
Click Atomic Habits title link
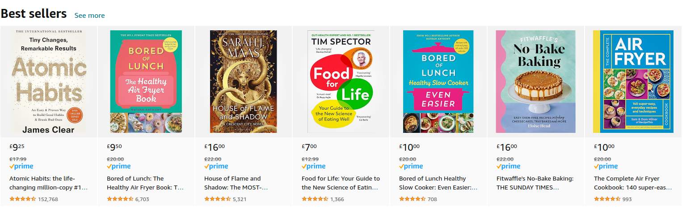coord(48,183)
